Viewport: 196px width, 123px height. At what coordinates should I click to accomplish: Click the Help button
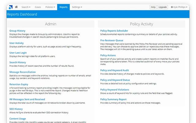tap(153, 7)
